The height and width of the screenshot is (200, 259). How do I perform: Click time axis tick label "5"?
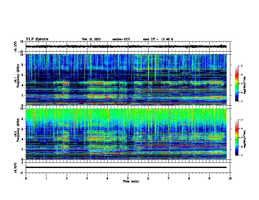click(x=128, y=178)
